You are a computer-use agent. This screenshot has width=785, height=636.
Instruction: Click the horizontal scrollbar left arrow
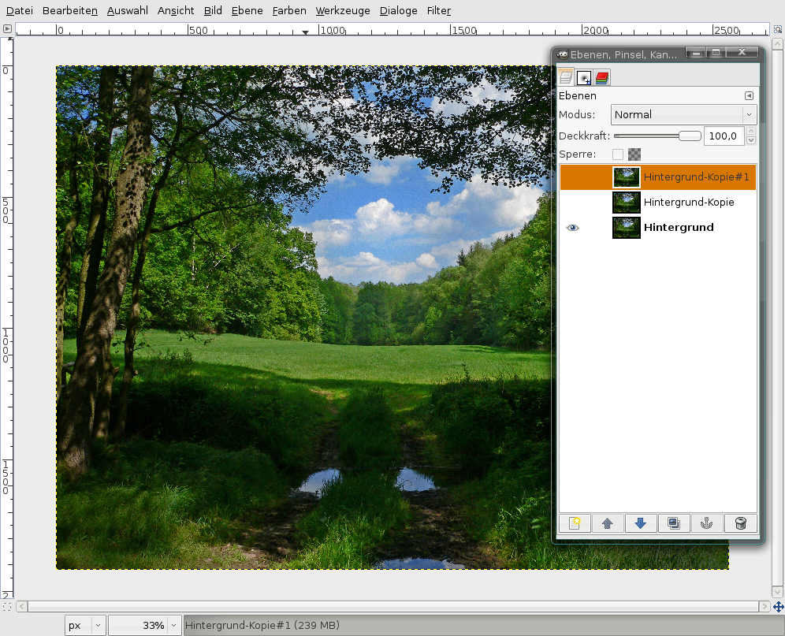(21, 607)
